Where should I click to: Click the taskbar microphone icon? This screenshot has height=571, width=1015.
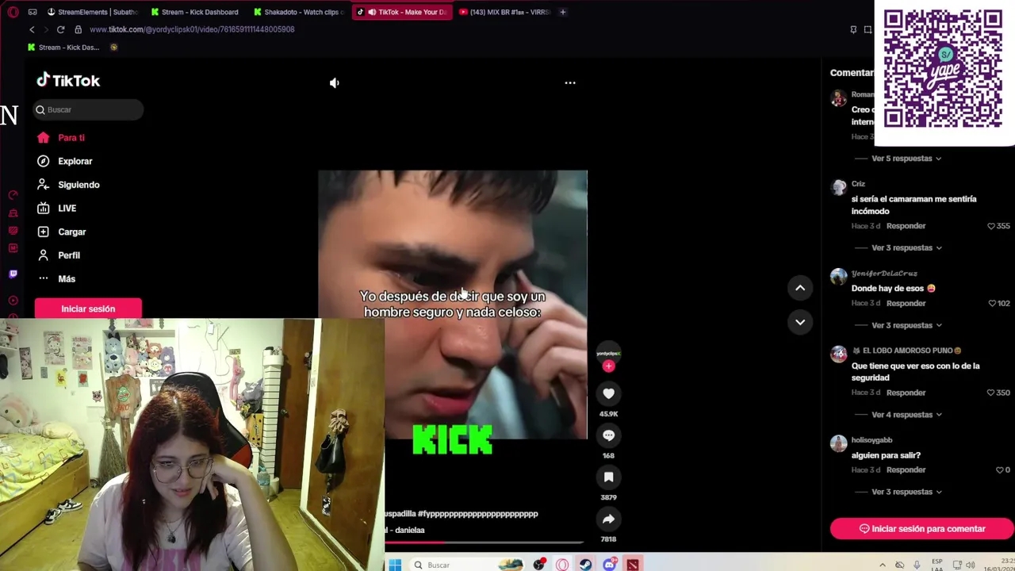click(917, 565)
